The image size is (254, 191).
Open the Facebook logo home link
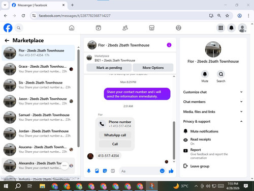click(x=8, y=28)
